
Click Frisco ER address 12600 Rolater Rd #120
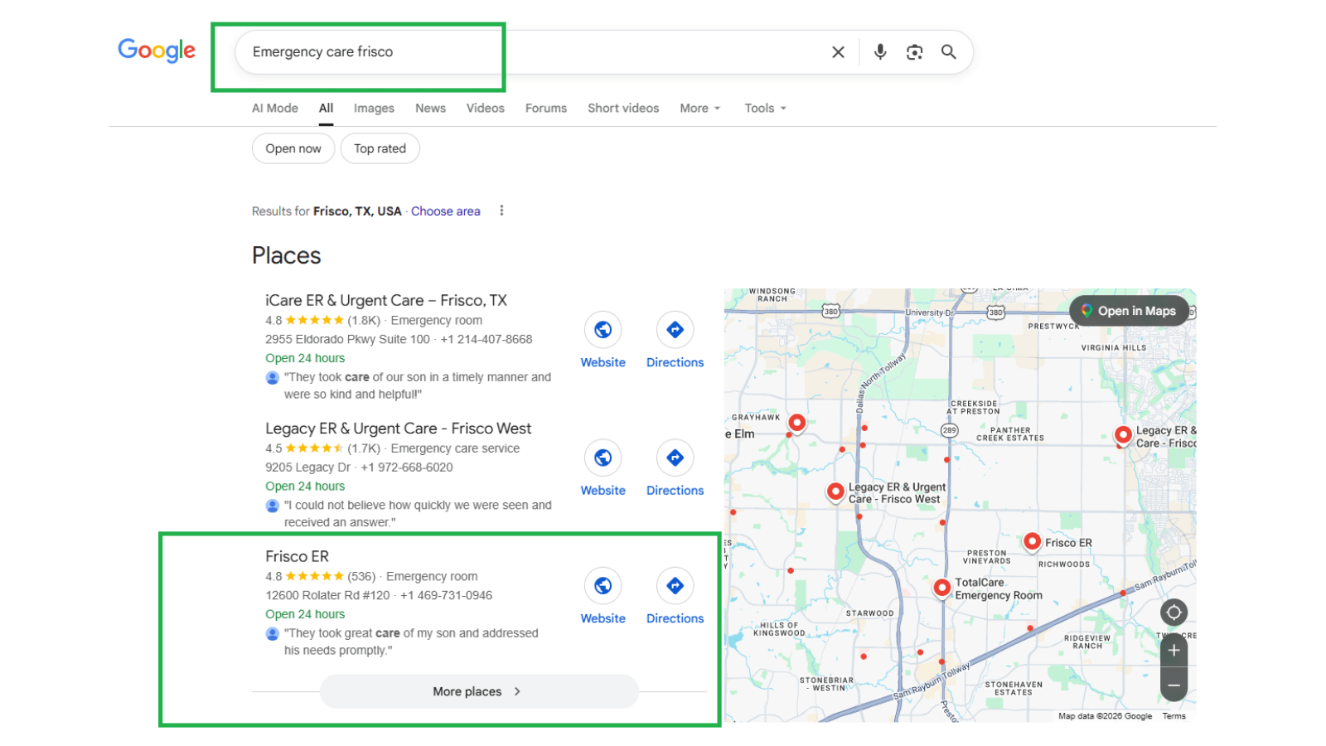(x=327, y=595)
